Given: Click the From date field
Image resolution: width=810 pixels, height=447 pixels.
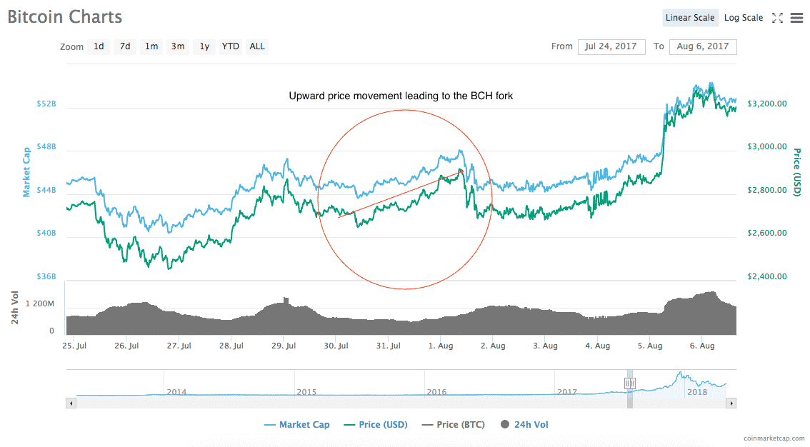Looking at the screenshot, I should pos(611,46).
